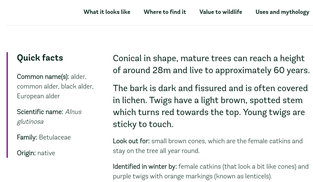Click the 'Quick facts' heading
Image resolution: width=313 pixels, height=182 pixels.
pos(40,58)
